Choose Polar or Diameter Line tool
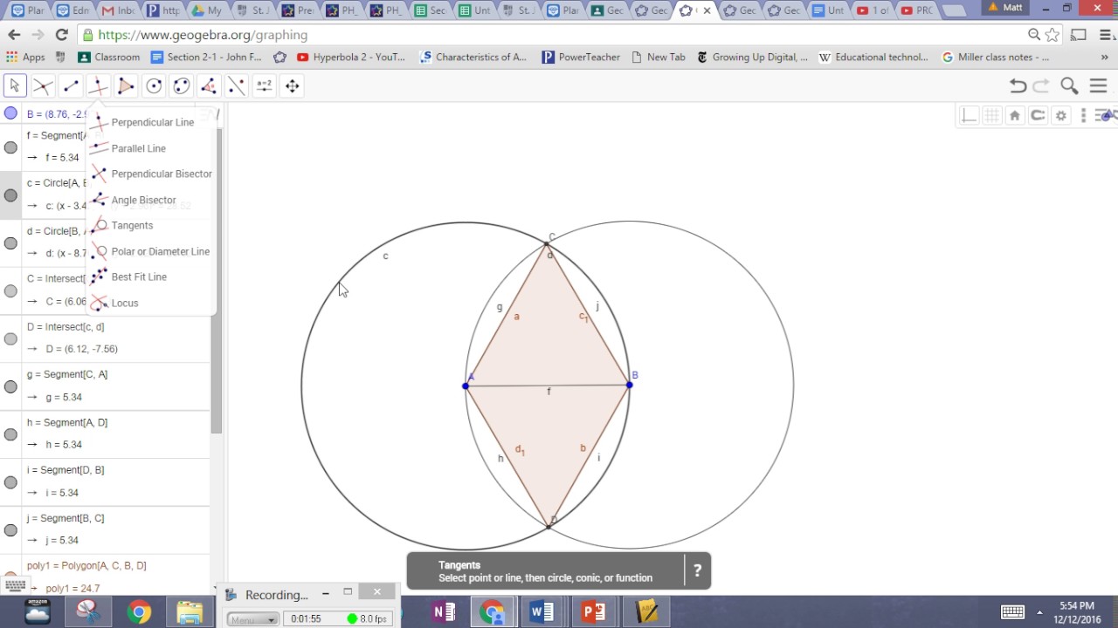The height and width of the screenshot is (628, 1118). click(x=151, y=251)
